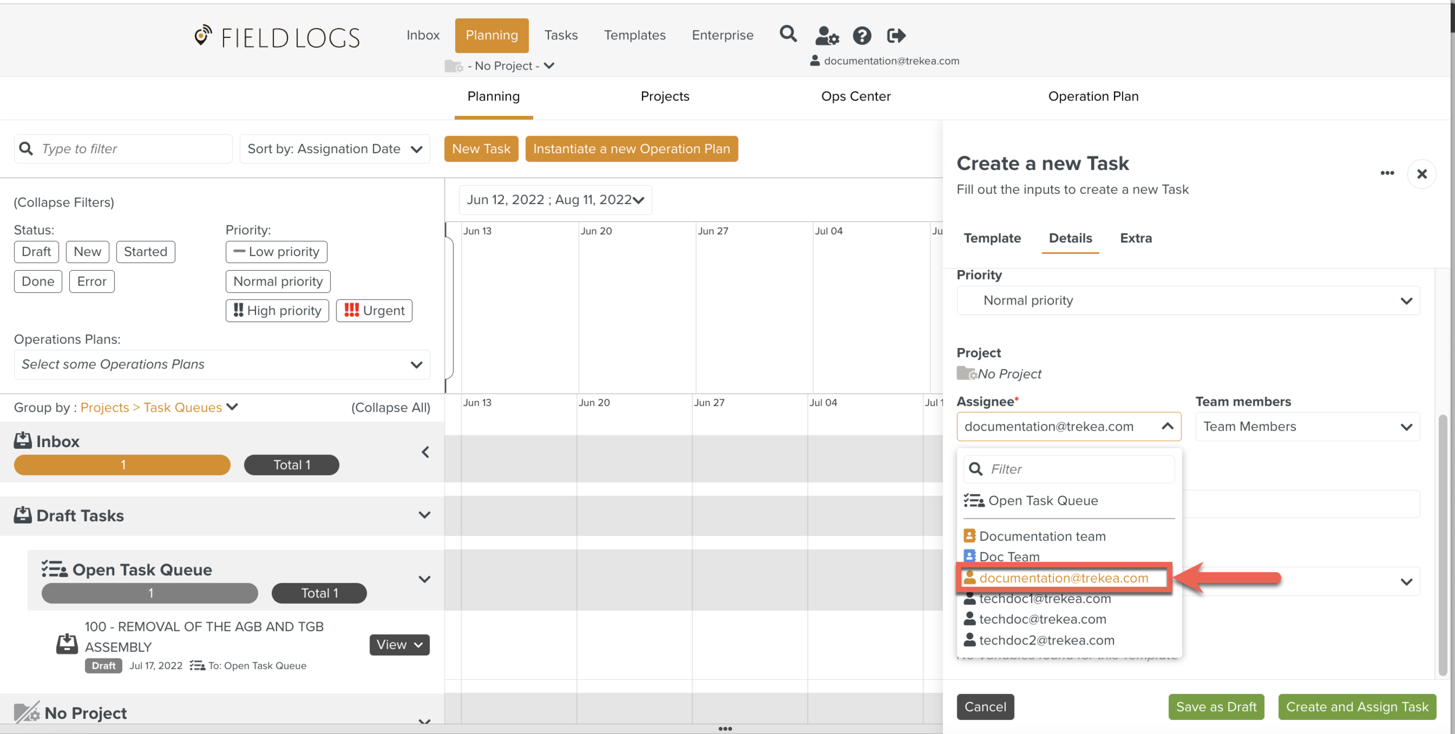Switch to the Extra tab in task panel
The width and height of the screenshot is (1455, 734).
pos(1135,238)
